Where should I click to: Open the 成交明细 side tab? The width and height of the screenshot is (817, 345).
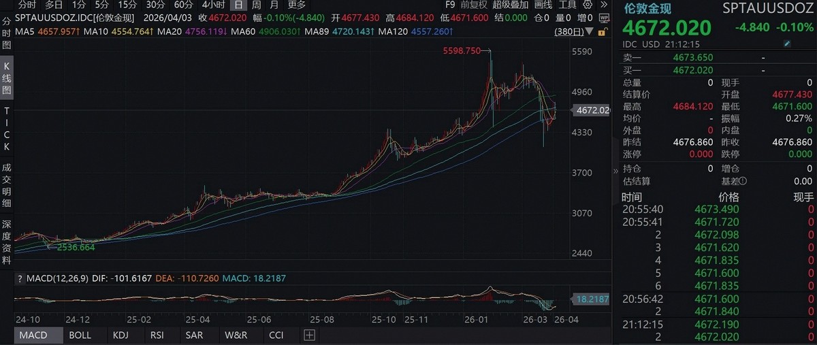(x=7, y=184)
